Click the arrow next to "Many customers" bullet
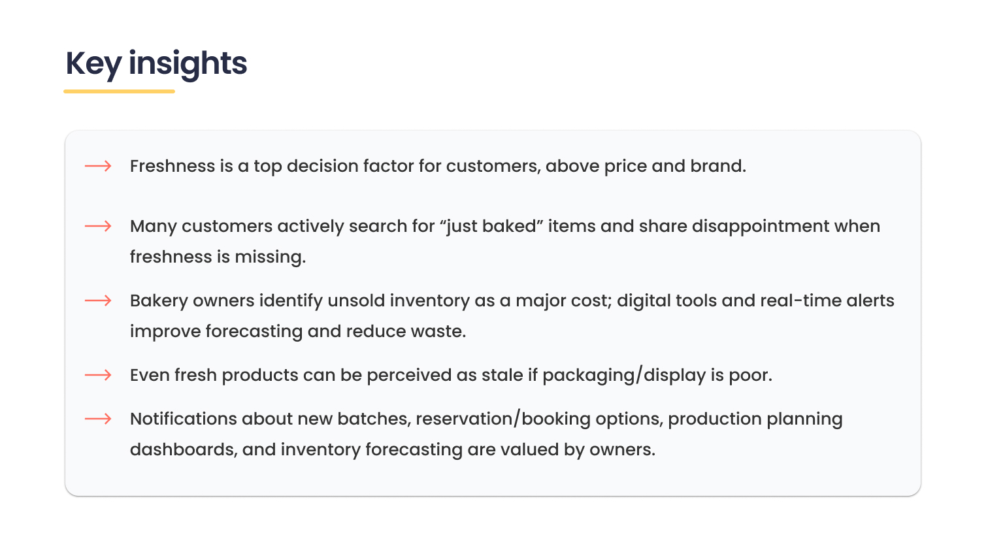This screenshot has width=988, height=535. click(98, 226)
